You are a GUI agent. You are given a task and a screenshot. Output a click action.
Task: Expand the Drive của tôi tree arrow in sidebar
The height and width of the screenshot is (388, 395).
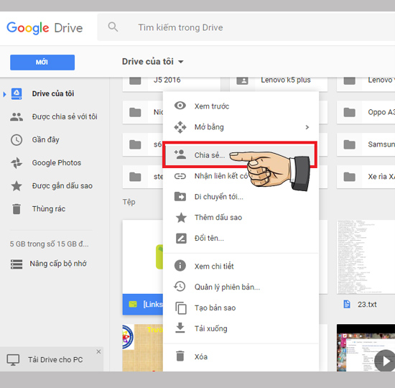tap(4, 94)
